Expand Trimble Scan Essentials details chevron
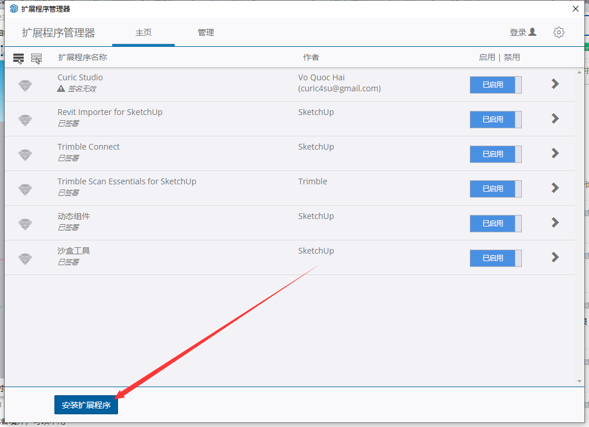The height and width of the screenshot is (427, 589). [555, 188]
